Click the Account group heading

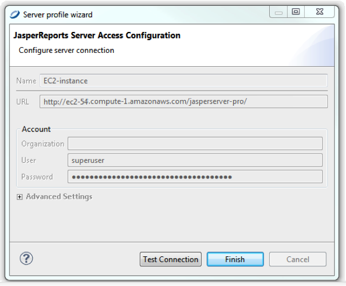[36, 129]
